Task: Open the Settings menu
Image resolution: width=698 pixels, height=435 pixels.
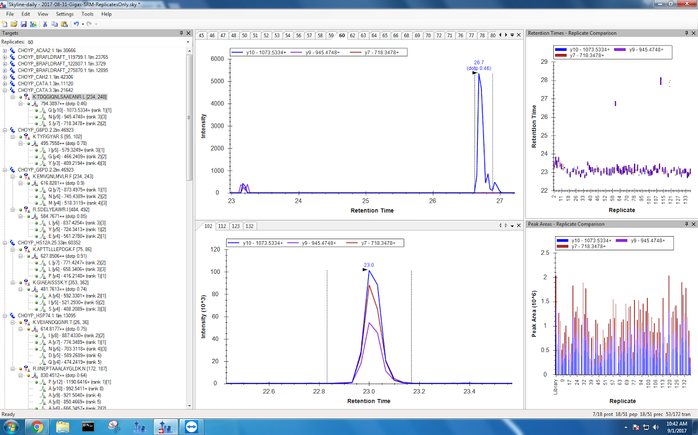Action: (x=65, y=14)
